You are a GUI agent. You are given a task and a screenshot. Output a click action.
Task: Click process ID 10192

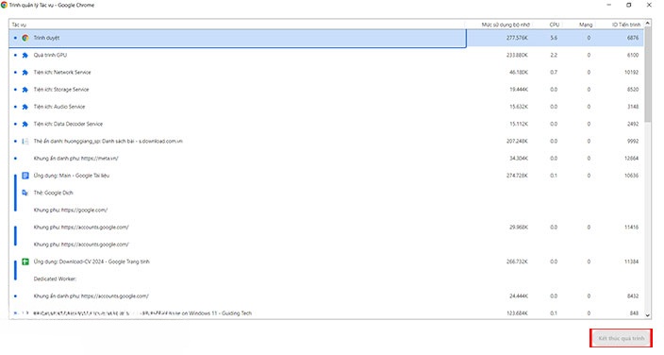(631, 73)
